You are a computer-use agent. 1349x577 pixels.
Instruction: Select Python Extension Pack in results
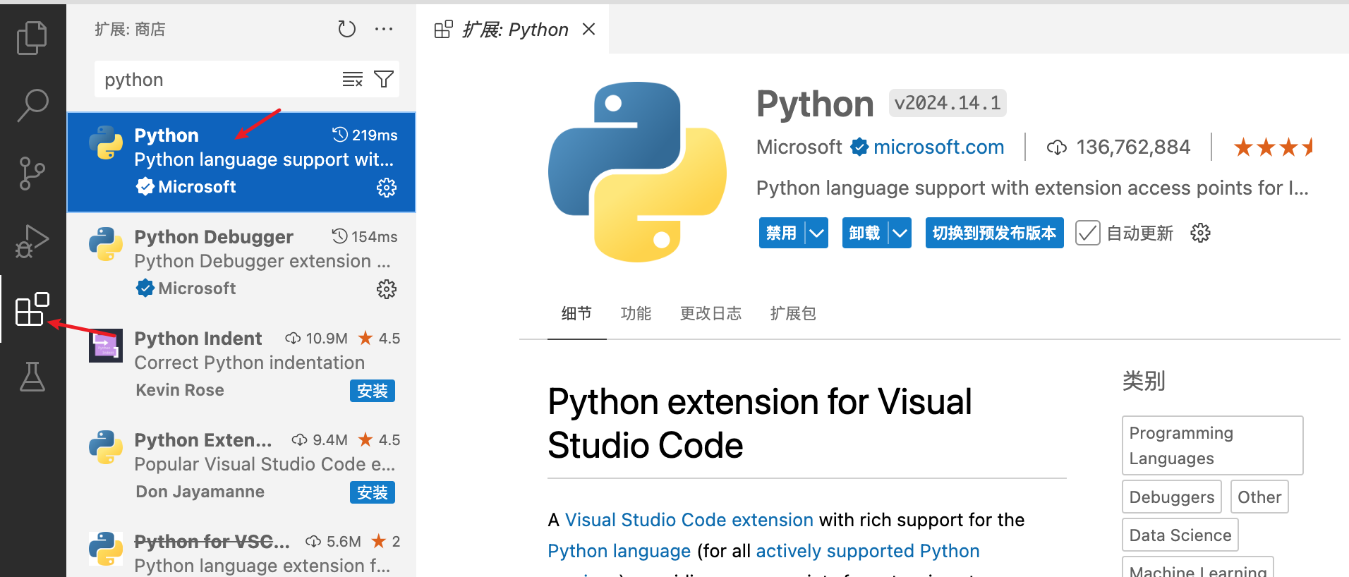(241, 466)
